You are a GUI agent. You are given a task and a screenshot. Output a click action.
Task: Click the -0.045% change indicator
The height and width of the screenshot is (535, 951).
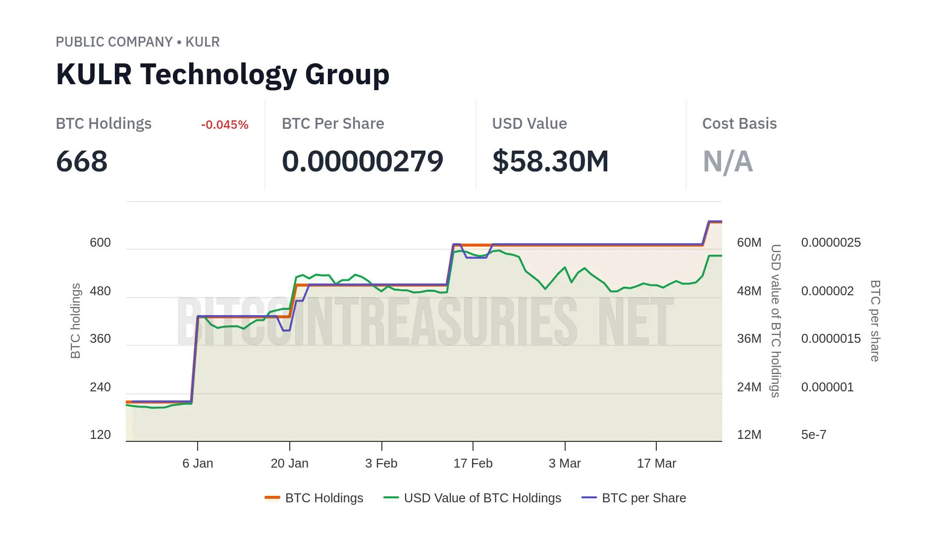pos(224,125)
